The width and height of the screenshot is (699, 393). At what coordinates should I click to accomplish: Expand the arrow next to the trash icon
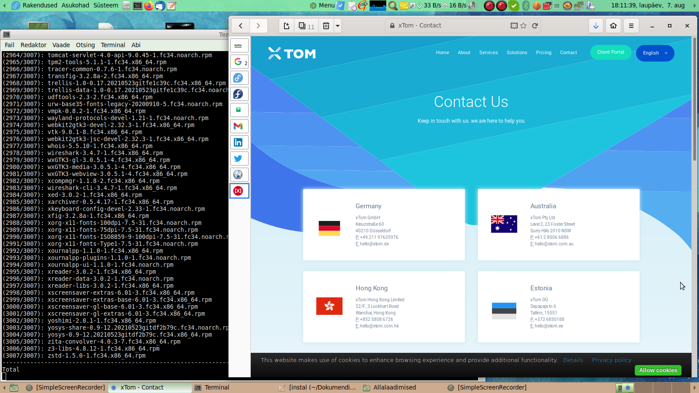[337, 26]
